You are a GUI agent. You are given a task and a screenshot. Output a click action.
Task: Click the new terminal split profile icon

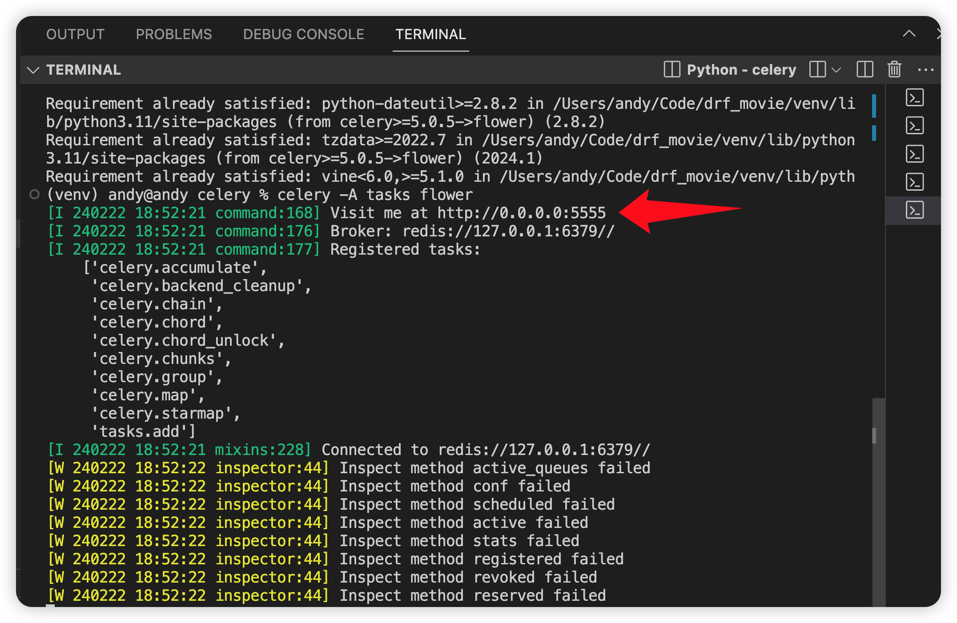817,70
